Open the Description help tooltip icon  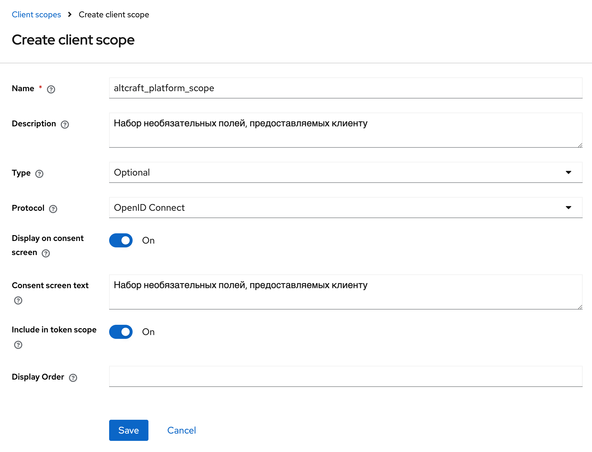pos(65,124)
